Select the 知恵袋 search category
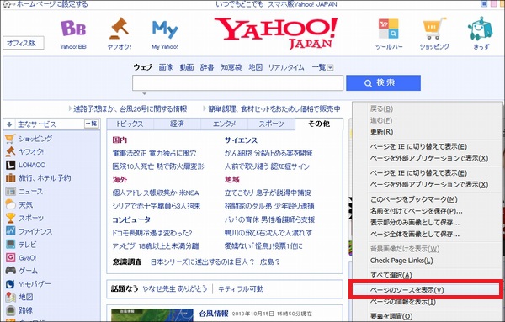The image size is (505, 322). point(231,67)
